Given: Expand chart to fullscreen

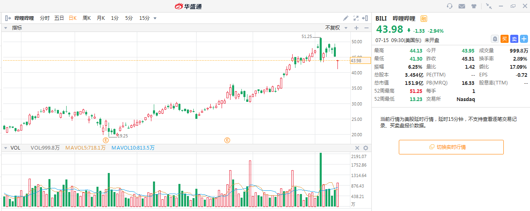Looking at the screenshot, I should pos(356,18).
